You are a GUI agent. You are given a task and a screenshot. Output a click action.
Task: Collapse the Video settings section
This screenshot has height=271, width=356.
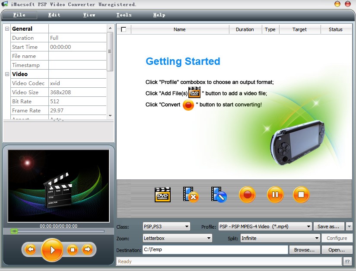[x=7, y=74]
